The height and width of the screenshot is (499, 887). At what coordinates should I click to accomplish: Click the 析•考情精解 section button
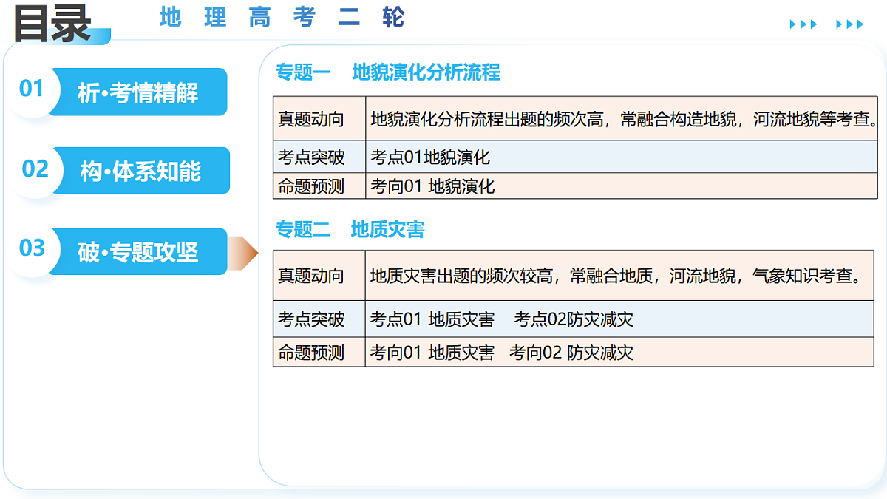(x=138, y=92)
